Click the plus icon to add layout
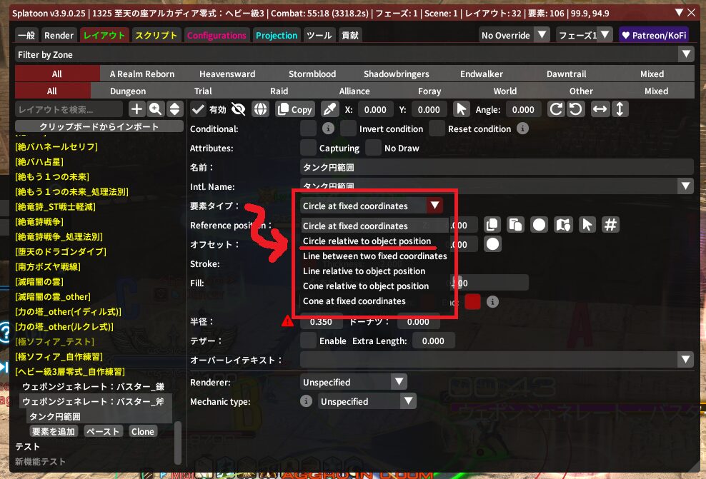 tap(136, 109)
